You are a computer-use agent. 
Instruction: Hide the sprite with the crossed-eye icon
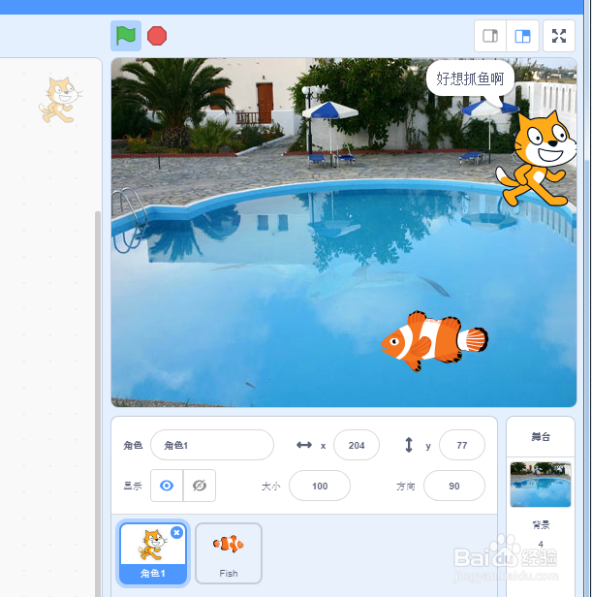(x=200, y=486)
